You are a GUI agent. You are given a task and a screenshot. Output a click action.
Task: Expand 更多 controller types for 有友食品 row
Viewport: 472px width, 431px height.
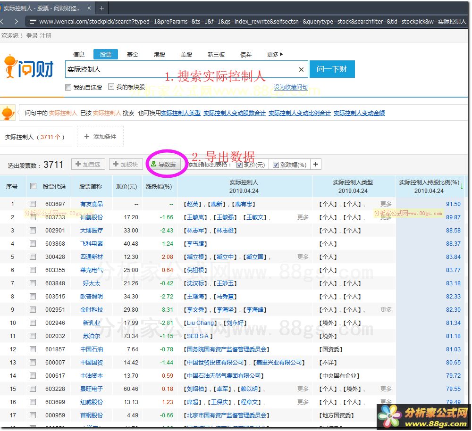point(386,204)
